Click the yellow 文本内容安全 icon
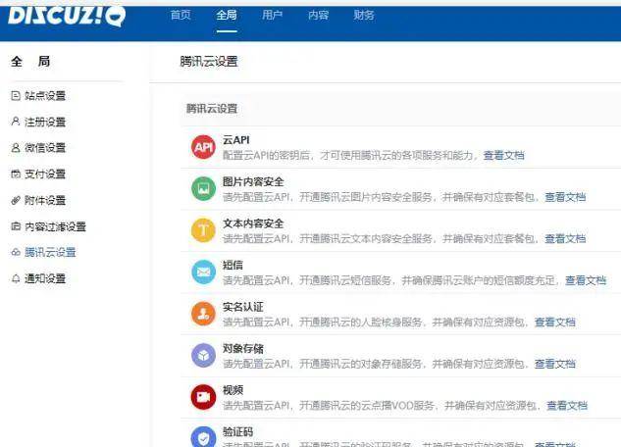The width and height of the screenshot is (621, 447). coord(204,230)
